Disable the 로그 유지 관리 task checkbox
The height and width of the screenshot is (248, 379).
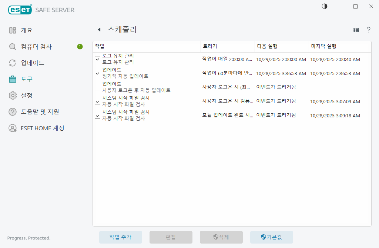(97, 59)
